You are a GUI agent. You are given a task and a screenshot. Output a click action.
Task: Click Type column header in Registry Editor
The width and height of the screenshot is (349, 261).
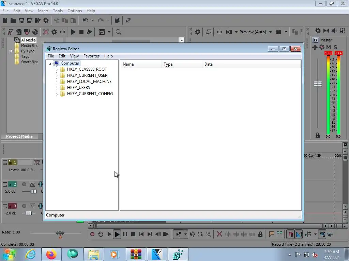click(182, 64)
